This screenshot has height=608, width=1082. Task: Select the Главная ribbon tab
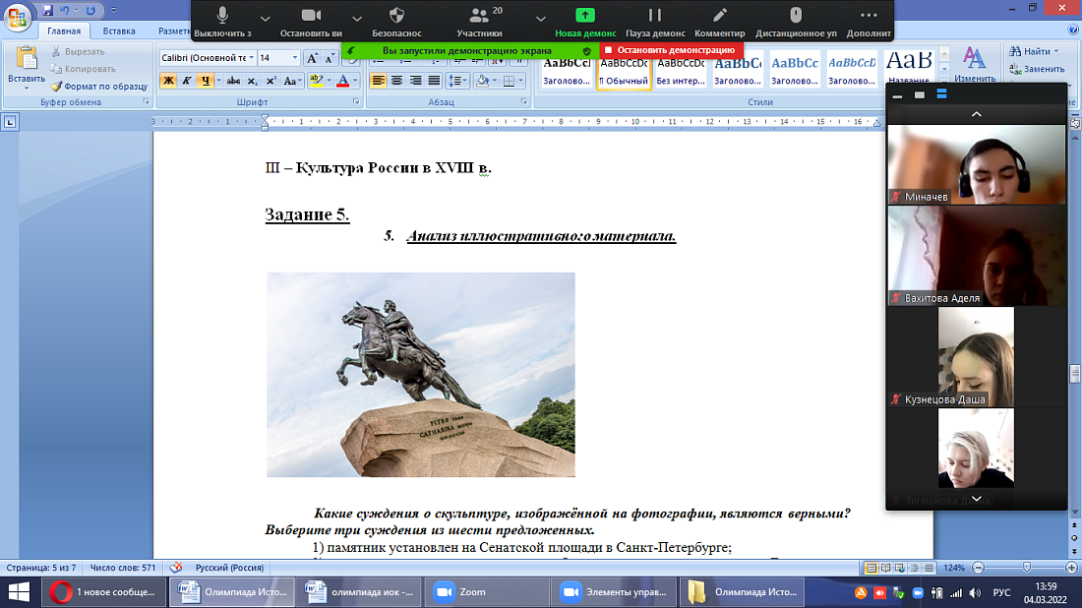coord(63,31)
